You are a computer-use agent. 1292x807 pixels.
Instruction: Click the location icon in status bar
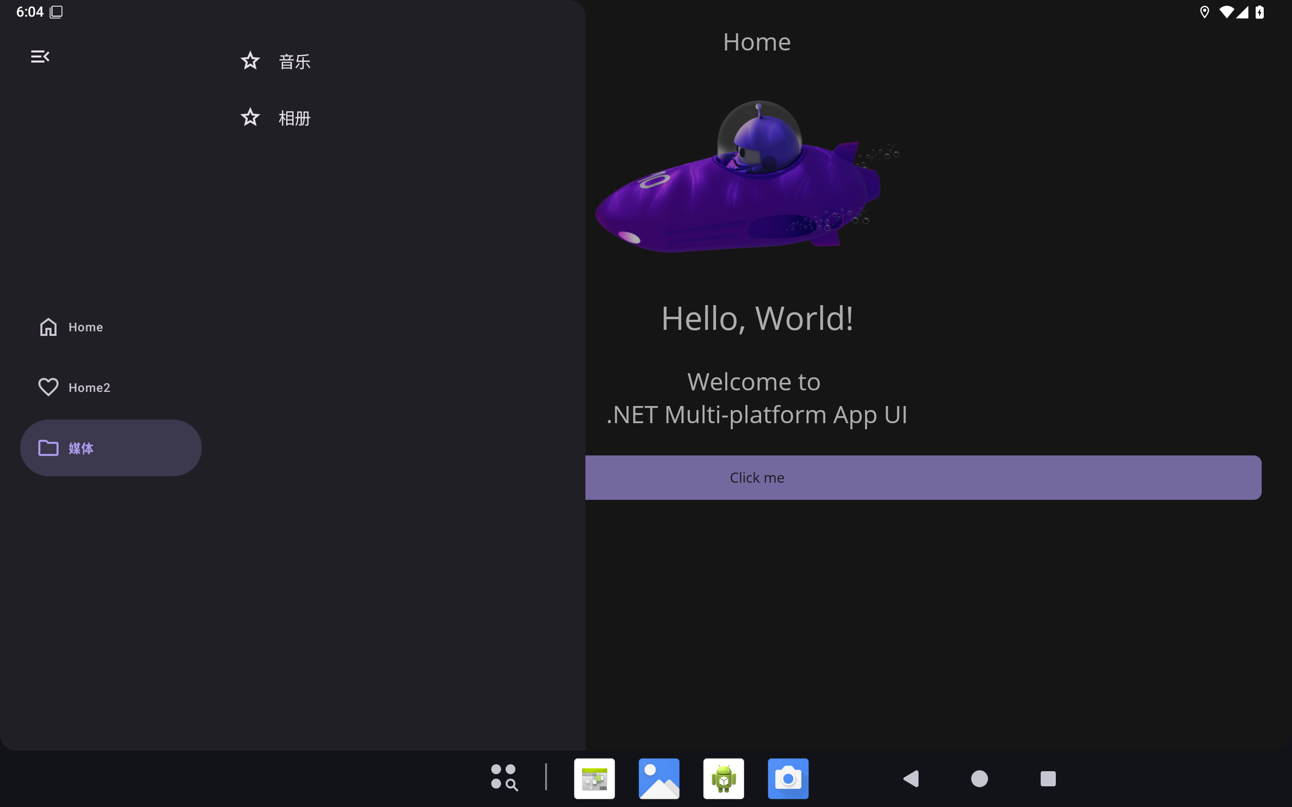point(1205,12)
